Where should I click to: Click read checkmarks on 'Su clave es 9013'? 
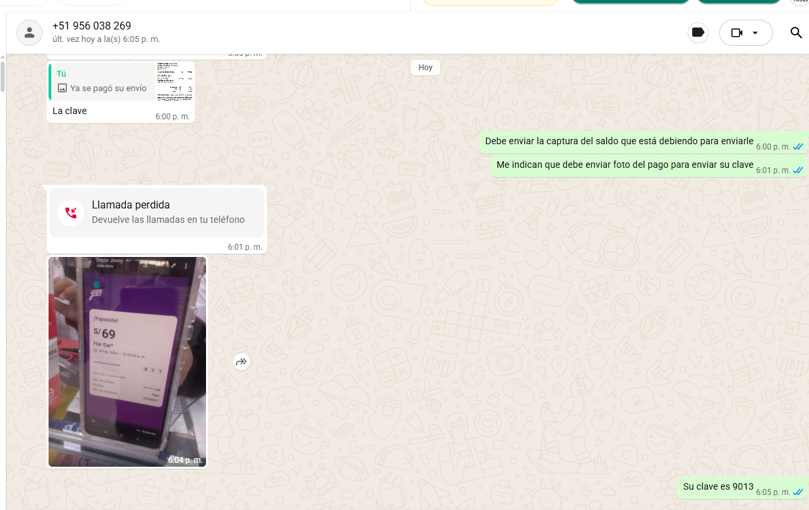798,492
